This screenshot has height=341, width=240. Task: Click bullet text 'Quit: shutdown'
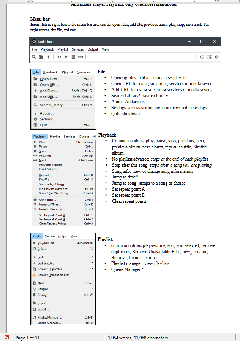[125, 114]
